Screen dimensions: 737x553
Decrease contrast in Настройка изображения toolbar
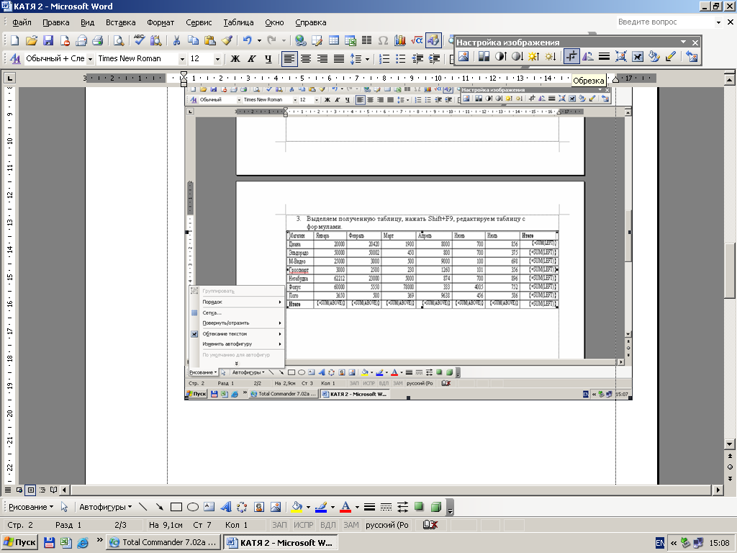pyautogui.click(x=517, y=56)
